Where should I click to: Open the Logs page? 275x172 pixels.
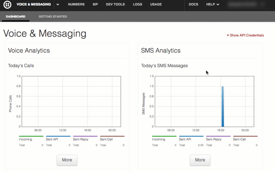[137, 5]
